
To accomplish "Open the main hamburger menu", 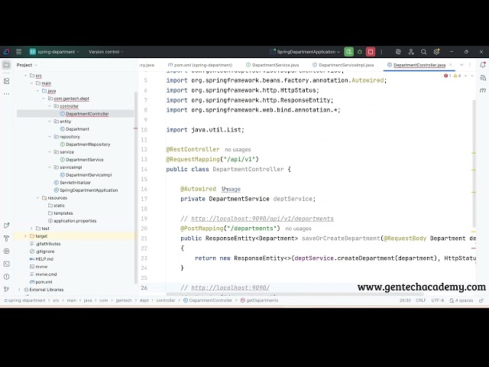I will click(18, 52).
